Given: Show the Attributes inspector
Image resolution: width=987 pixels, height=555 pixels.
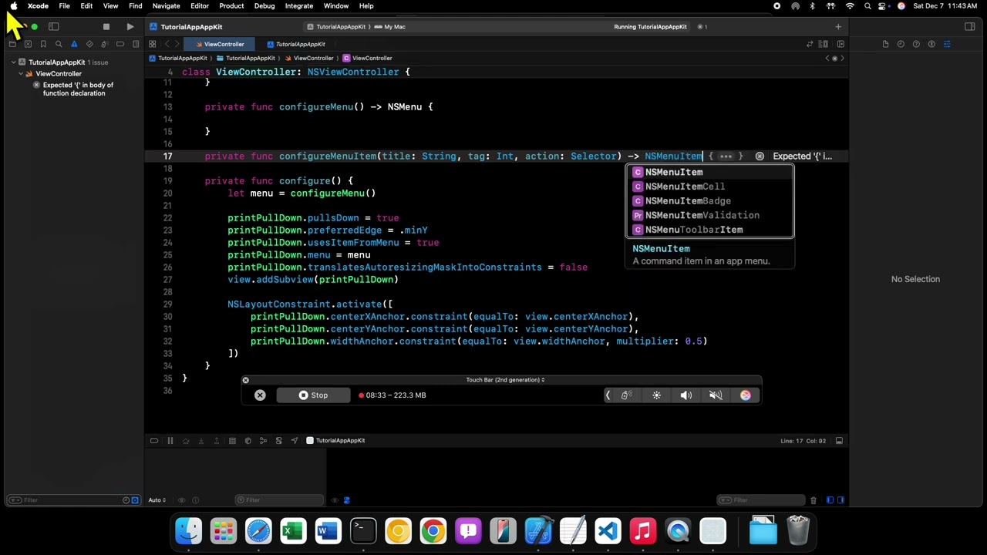Looking at the screenshot, I should point(947,44).
